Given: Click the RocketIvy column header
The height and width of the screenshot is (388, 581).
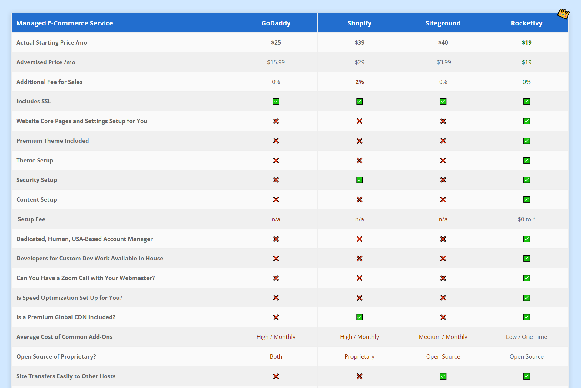Looking at the screenshot, I should click(526, 23).
